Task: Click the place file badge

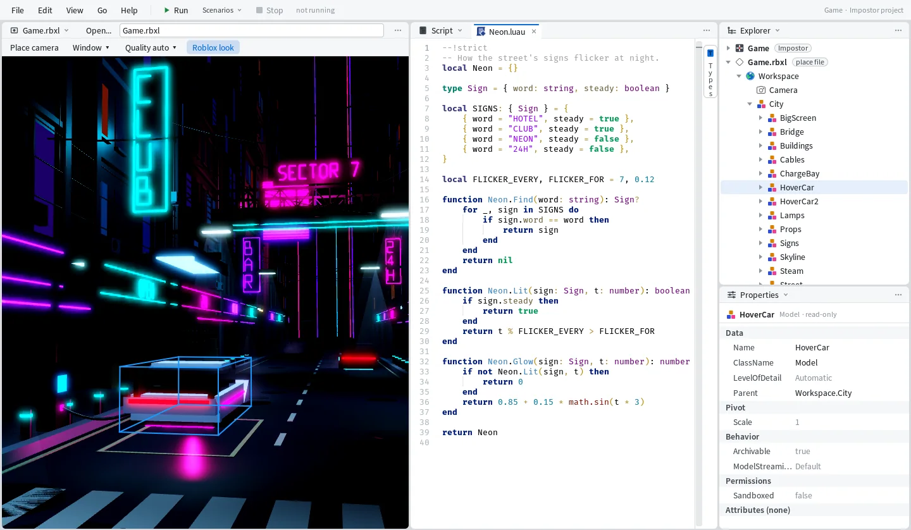Action: pos(810,62)
